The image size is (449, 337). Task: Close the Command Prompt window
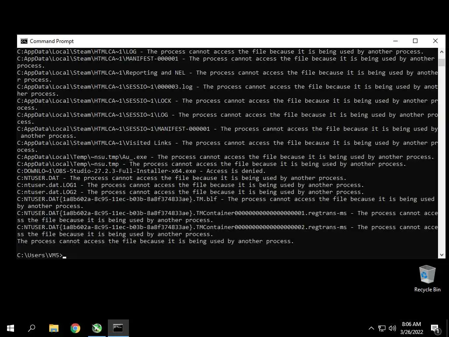point(435,41)
